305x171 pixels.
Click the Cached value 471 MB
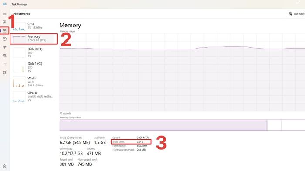coord(94,153)
